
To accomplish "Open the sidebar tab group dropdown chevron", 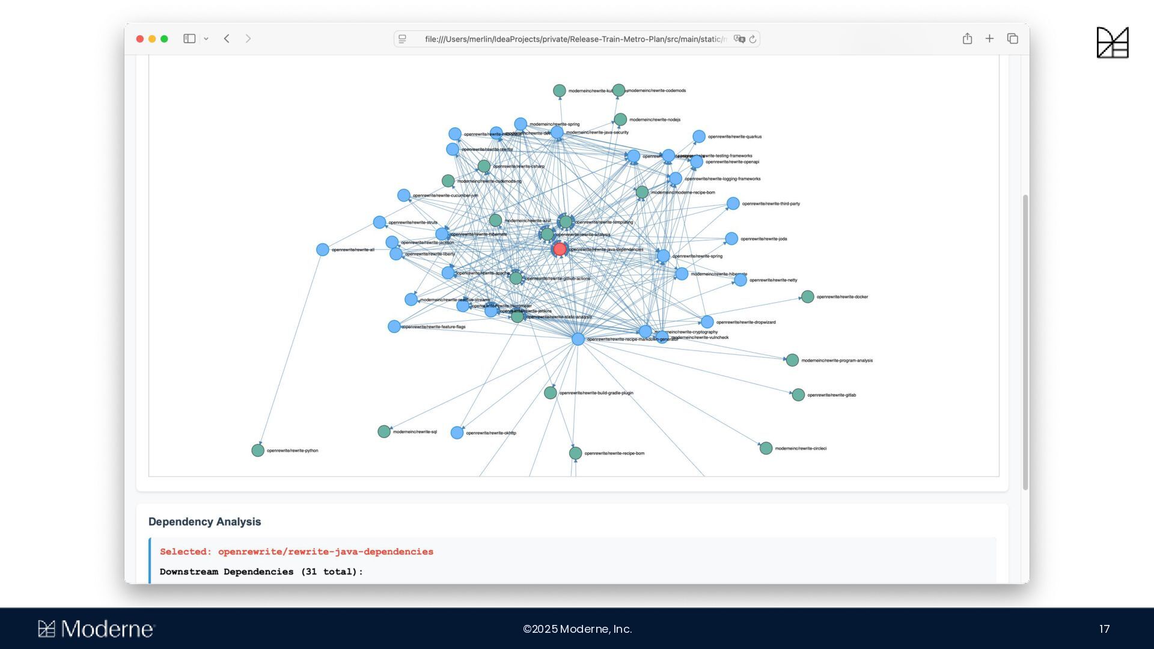I will (x=206, y=39).
